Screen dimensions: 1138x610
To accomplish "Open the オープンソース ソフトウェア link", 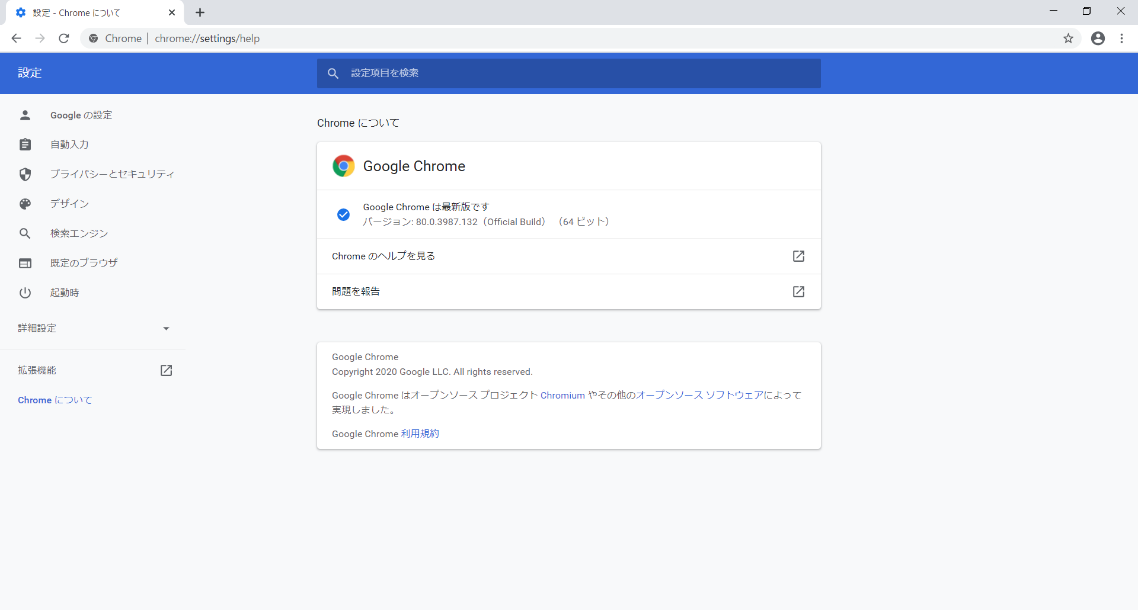I will [x=699, y=396].
